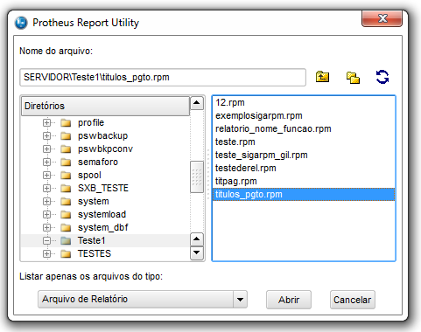Select file titpag.rpm
The image size is (421, 332).
[x=304, y=182]
